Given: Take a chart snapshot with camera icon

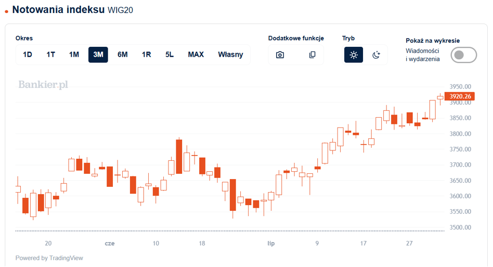Looking at the screenshot, I should 280,55.
